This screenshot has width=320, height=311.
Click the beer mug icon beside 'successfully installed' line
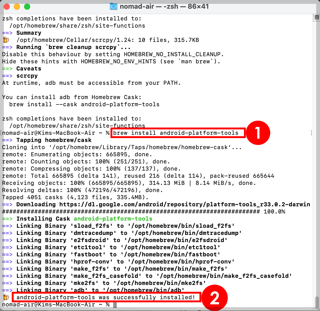6,297
